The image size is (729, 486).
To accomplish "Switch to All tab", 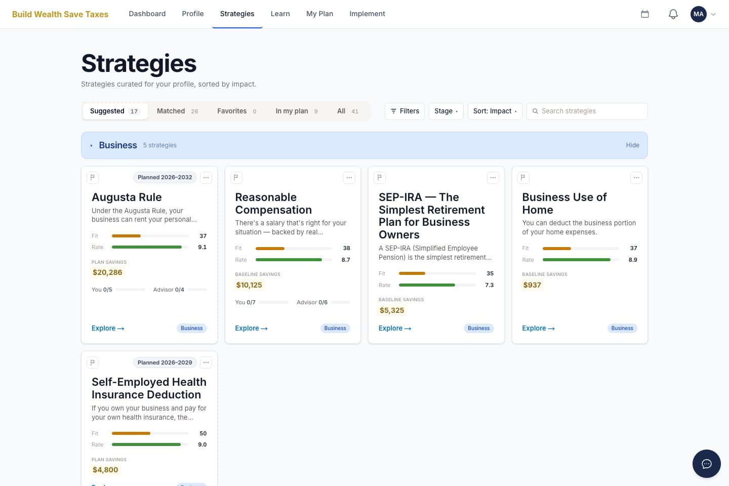I will (348, 111).
